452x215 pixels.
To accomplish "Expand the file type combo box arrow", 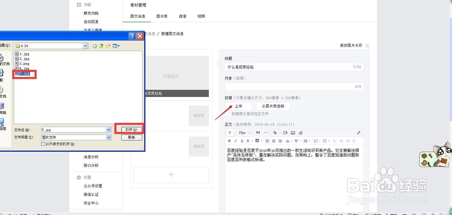I will [108, 137].
